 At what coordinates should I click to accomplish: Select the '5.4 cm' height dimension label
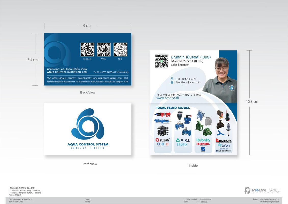[x=33, y=60]
